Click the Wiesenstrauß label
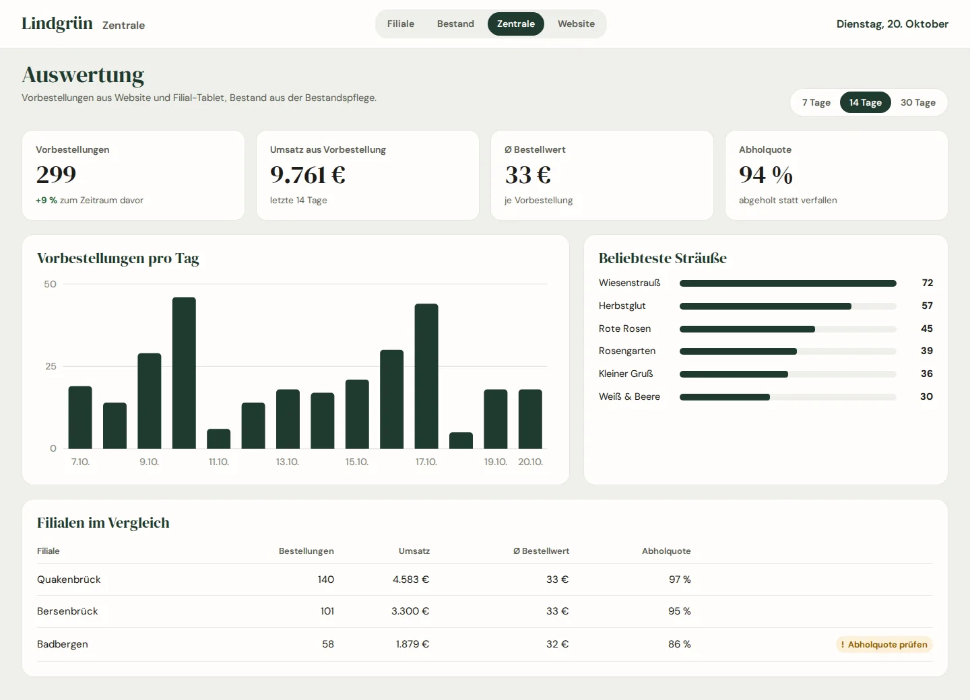Image resolution: width=970 pixels, height=700 pixels. coord(630,283)
